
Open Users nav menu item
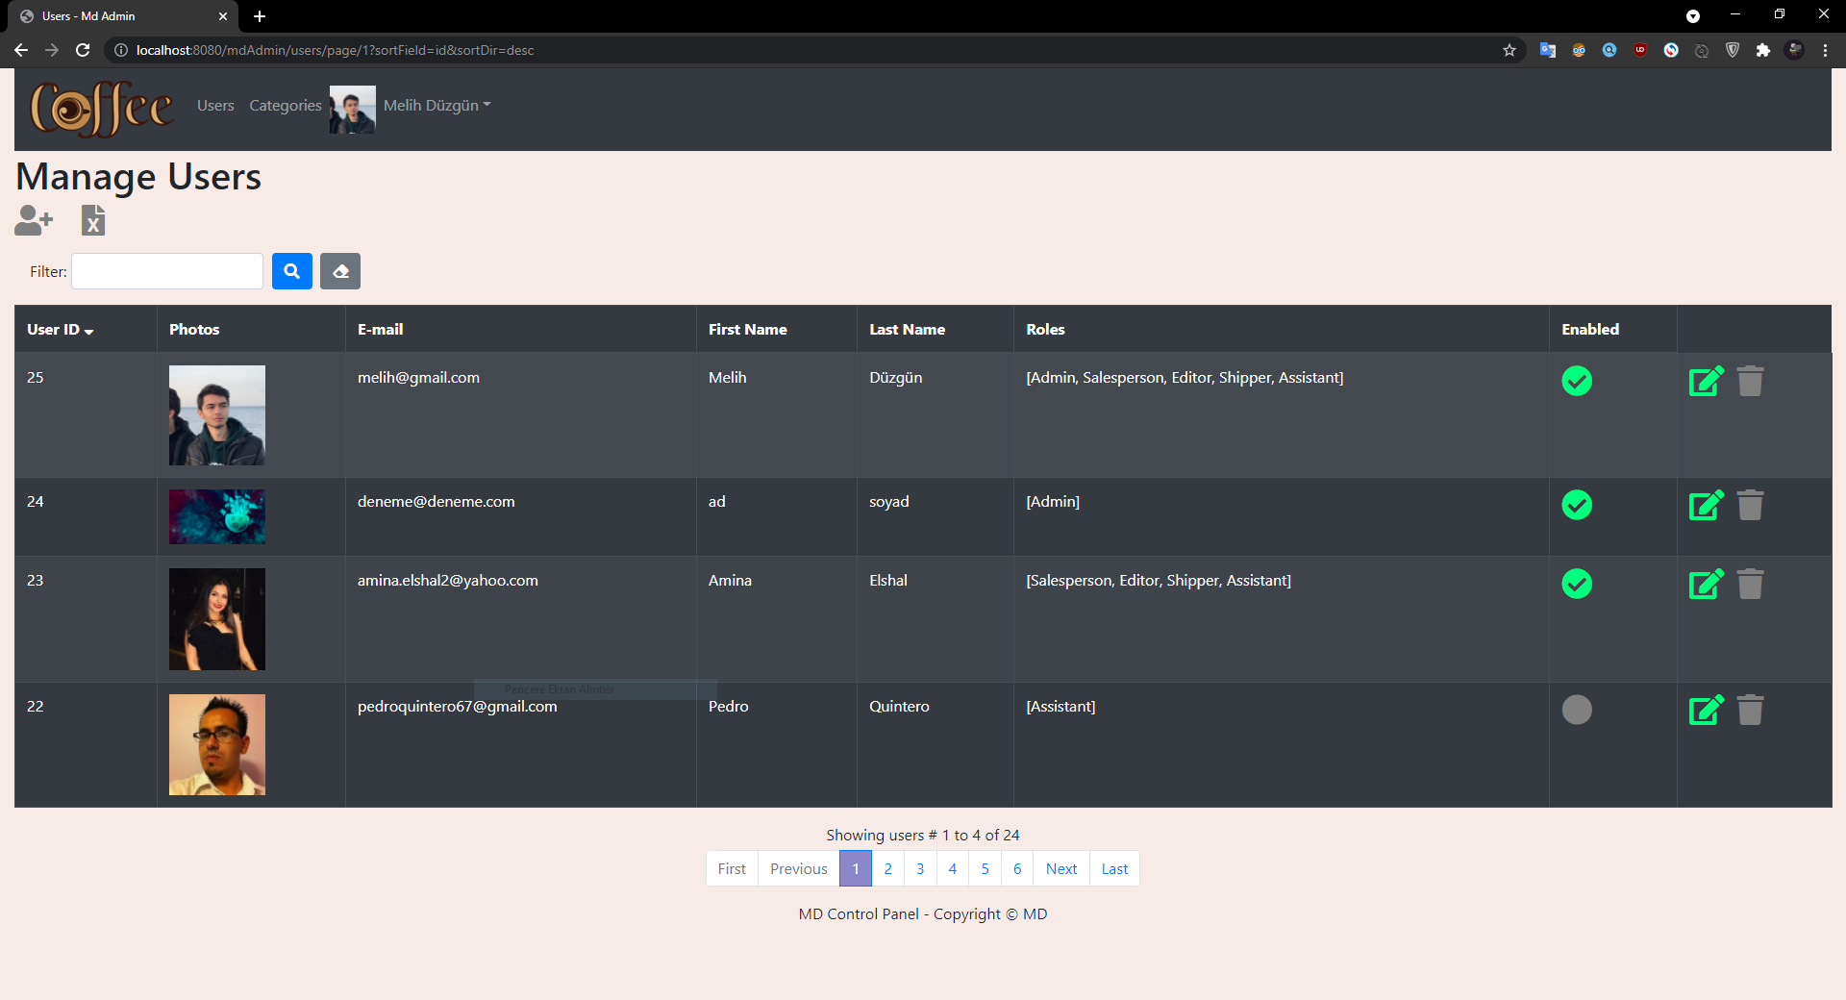(x=215, y=106)
